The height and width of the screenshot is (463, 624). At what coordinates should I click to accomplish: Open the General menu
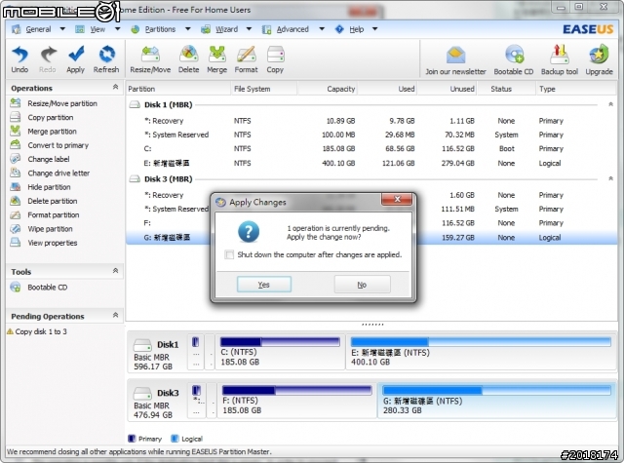38,29
